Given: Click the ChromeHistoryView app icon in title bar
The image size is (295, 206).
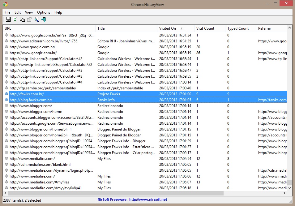Looking at the screenshot, I should pos(6,4).
